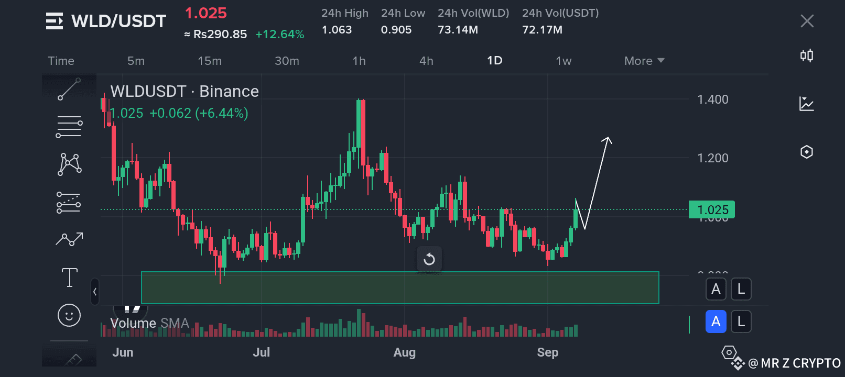Switch to 1w timeframe
The image size is (845, 377).
564,61
